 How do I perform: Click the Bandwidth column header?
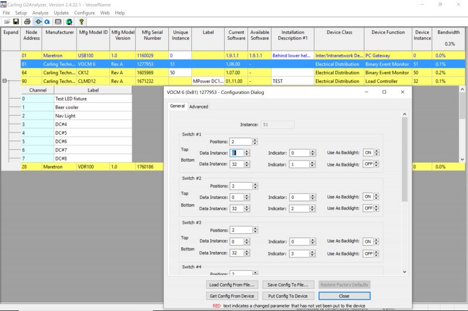[449, 39]
